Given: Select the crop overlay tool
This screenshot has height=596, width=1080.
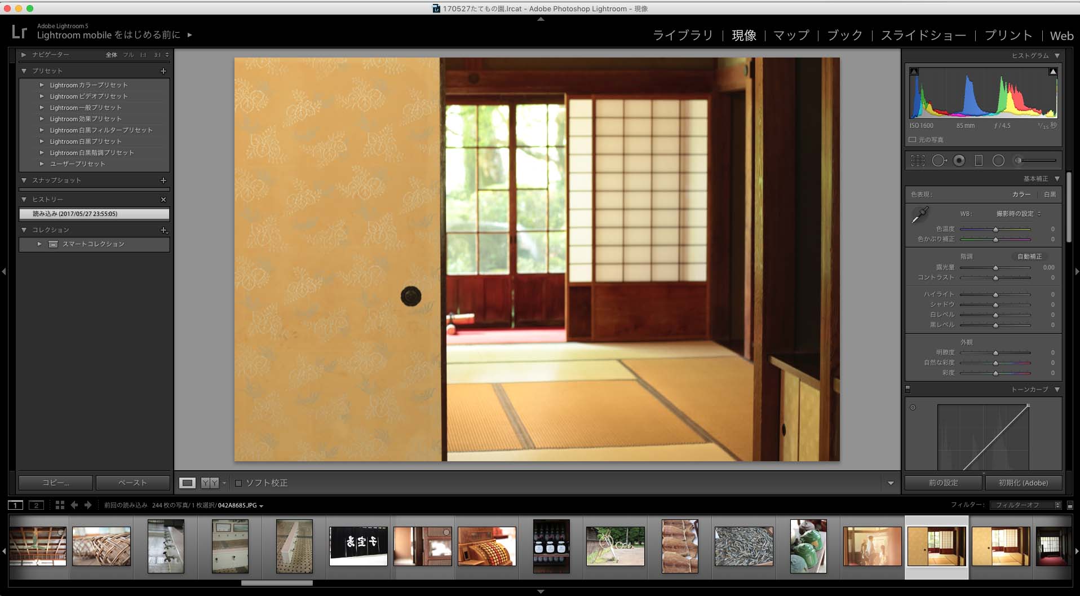Looking at the screenshot, I should click(918, 161).
